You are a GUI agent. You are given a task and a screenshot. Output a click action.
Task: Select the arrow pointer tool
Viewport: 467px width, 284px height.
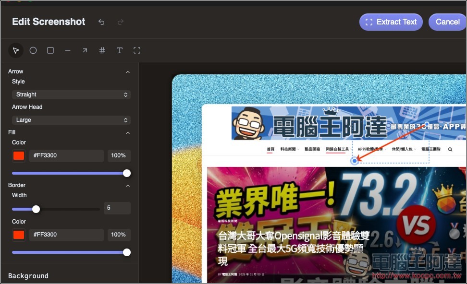tap(15, 50)
